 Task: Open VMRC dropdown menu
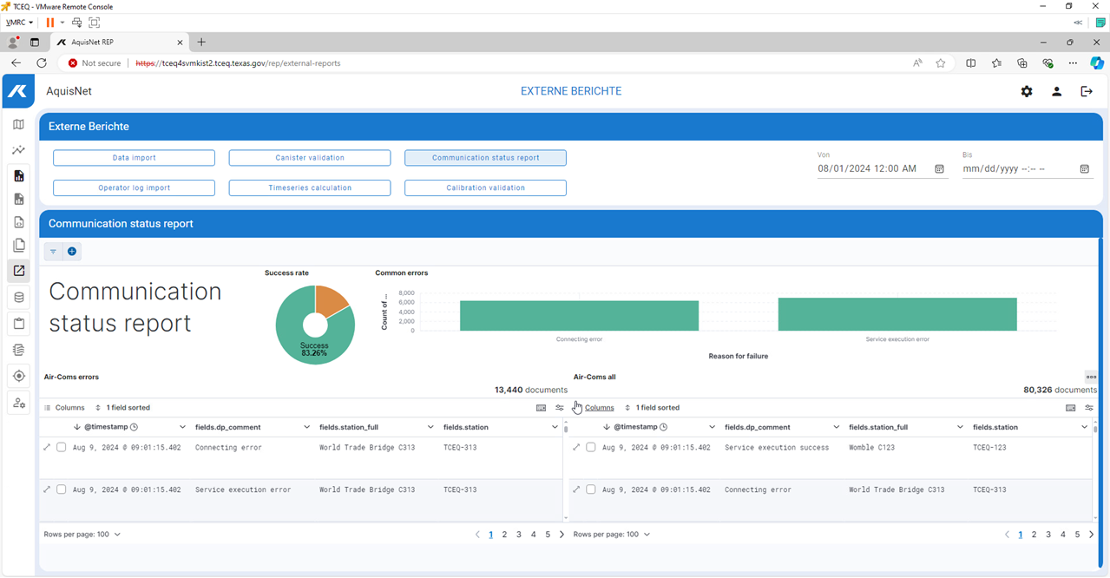19,23
